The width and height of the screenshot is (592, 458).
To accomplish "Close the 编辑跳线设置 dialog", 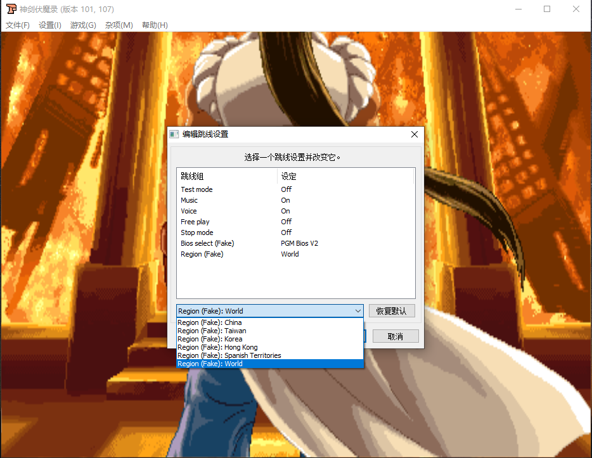I will (414, 134).
